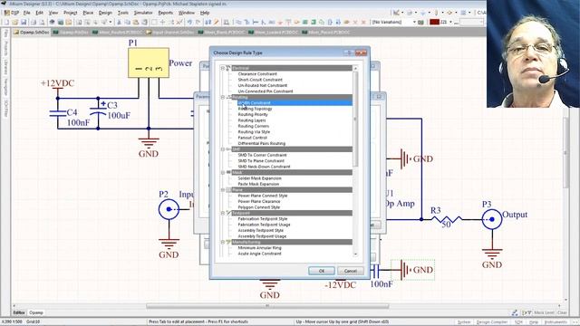Switch to the Editor tab at bottom
The image size is (580, 326).
[19, 312]
